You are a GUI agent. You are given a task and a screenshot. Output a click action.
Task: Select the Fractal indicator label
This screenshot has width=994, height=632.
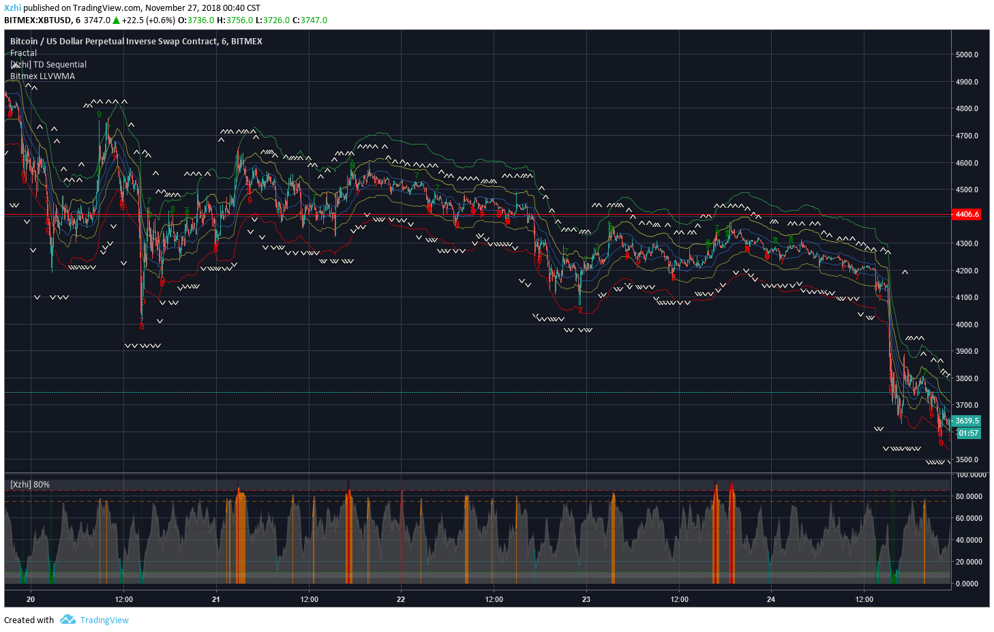click(23, 53)
